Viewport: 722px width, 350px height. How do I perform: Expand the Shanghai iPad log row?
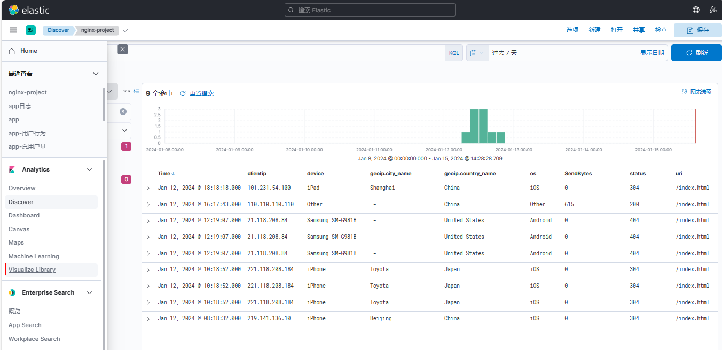pyautogui.click(x=148, y=188)
